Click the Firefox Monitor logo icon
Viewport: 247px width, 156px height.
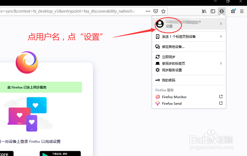point(158,97)
